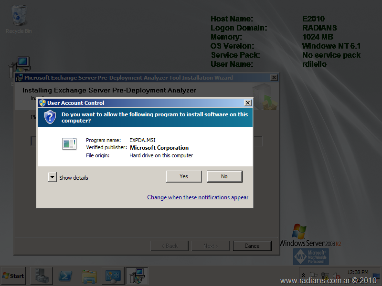Open Windows PowerShell from the taskbar

[65, 276]
